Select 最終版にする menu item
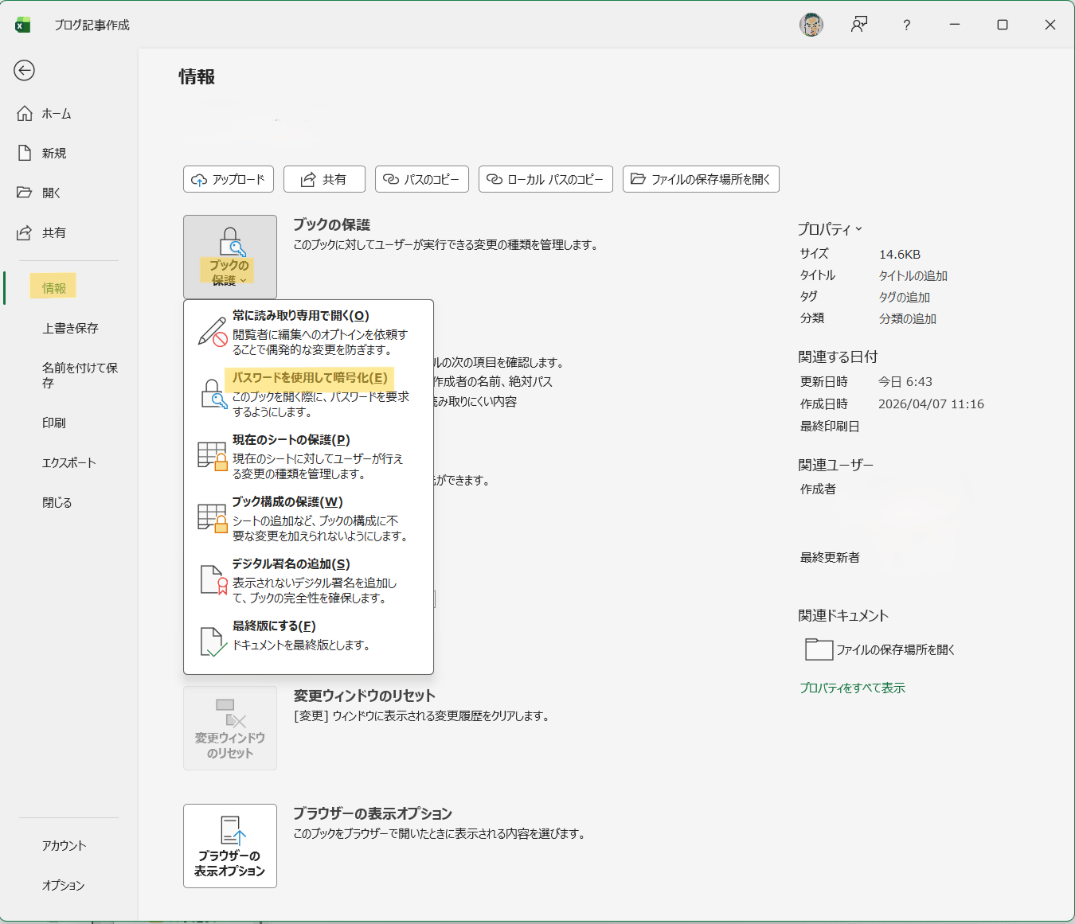This screenshot has width=1075, height=924. pyautogui.click(x=274, y=626)
